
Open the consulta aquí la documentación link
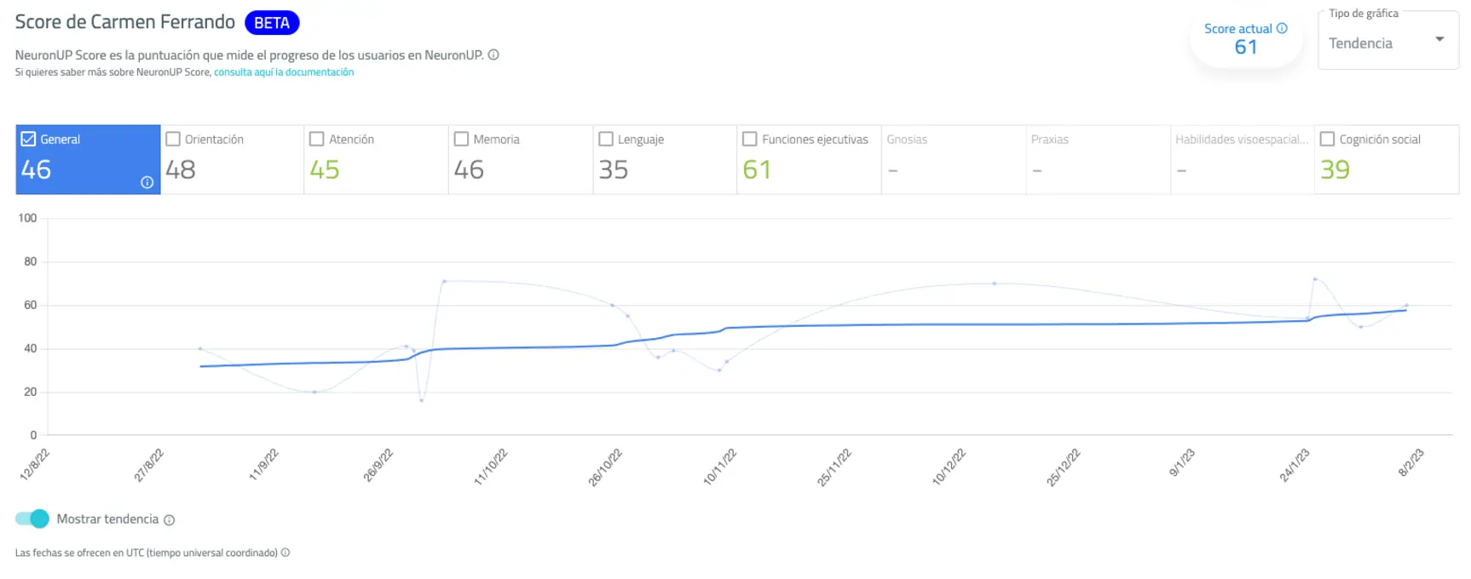click(283, 72)
